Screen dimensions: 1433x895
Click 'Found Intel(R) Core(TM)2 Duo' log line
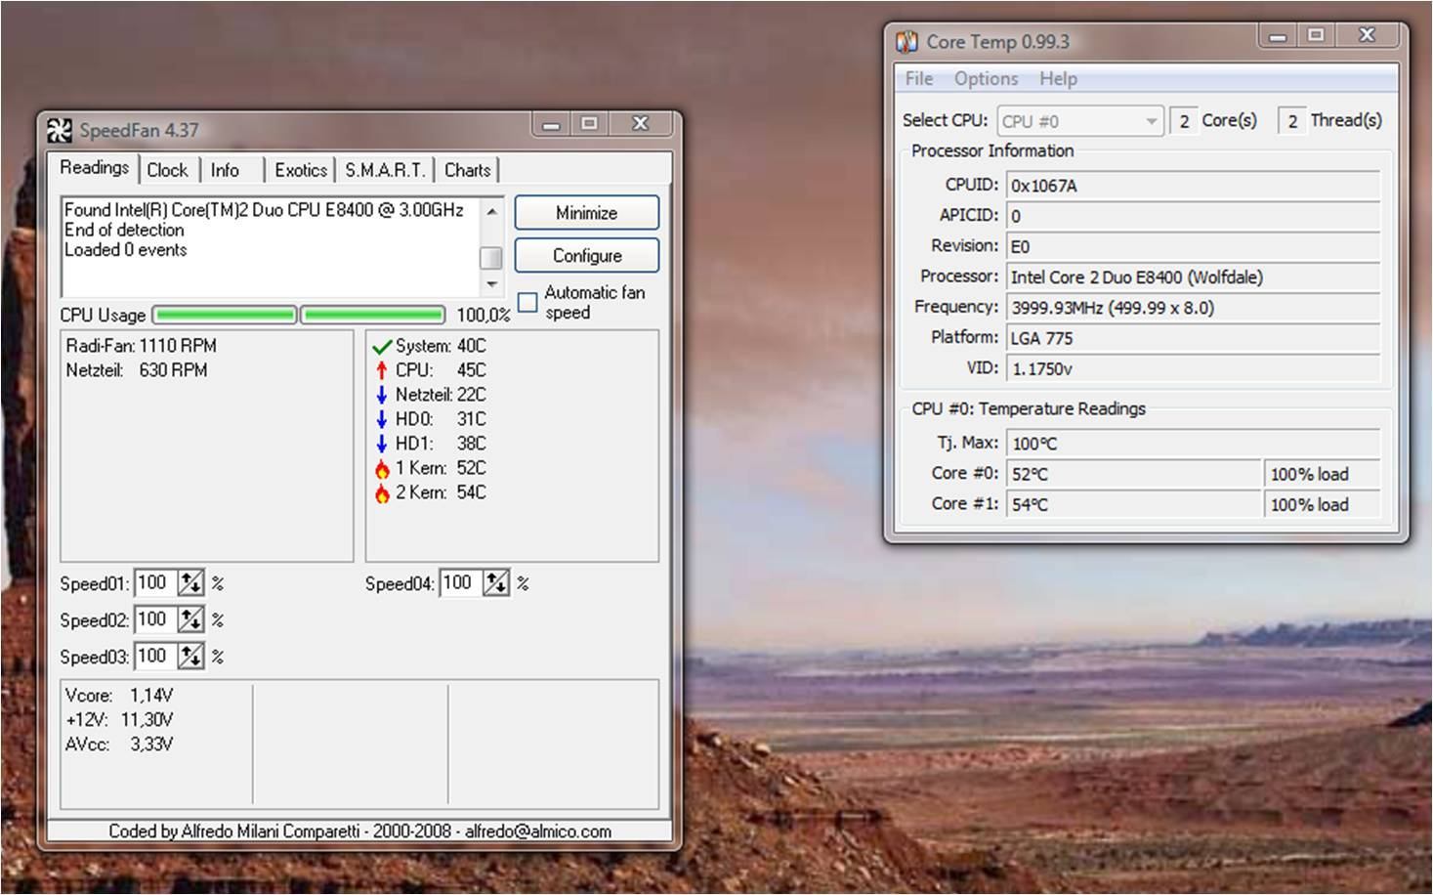[264, 210]
